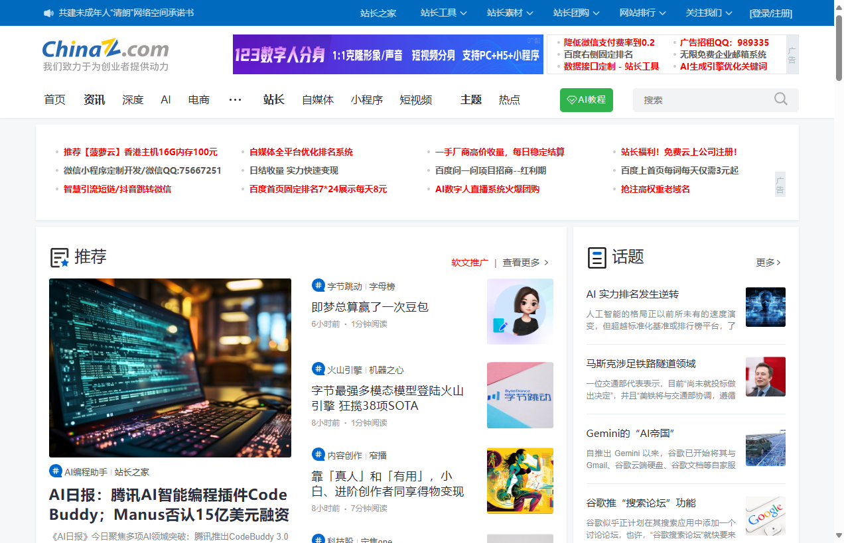Open the 登录/注册 link
The width and height of the screenshot is (844, 543).
[x=771, y=13]
